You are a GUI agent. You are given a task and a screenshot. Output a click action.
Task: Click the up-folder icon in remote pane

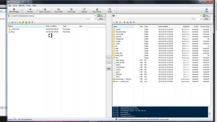pyautogui.click(x=124, y=22)
